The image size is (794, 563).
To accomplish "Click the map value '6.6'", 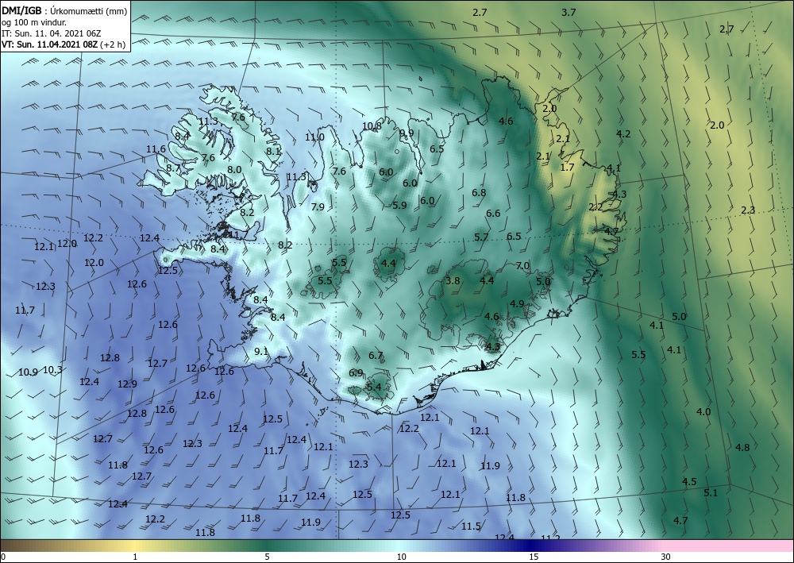I will (x=493, y=213).
